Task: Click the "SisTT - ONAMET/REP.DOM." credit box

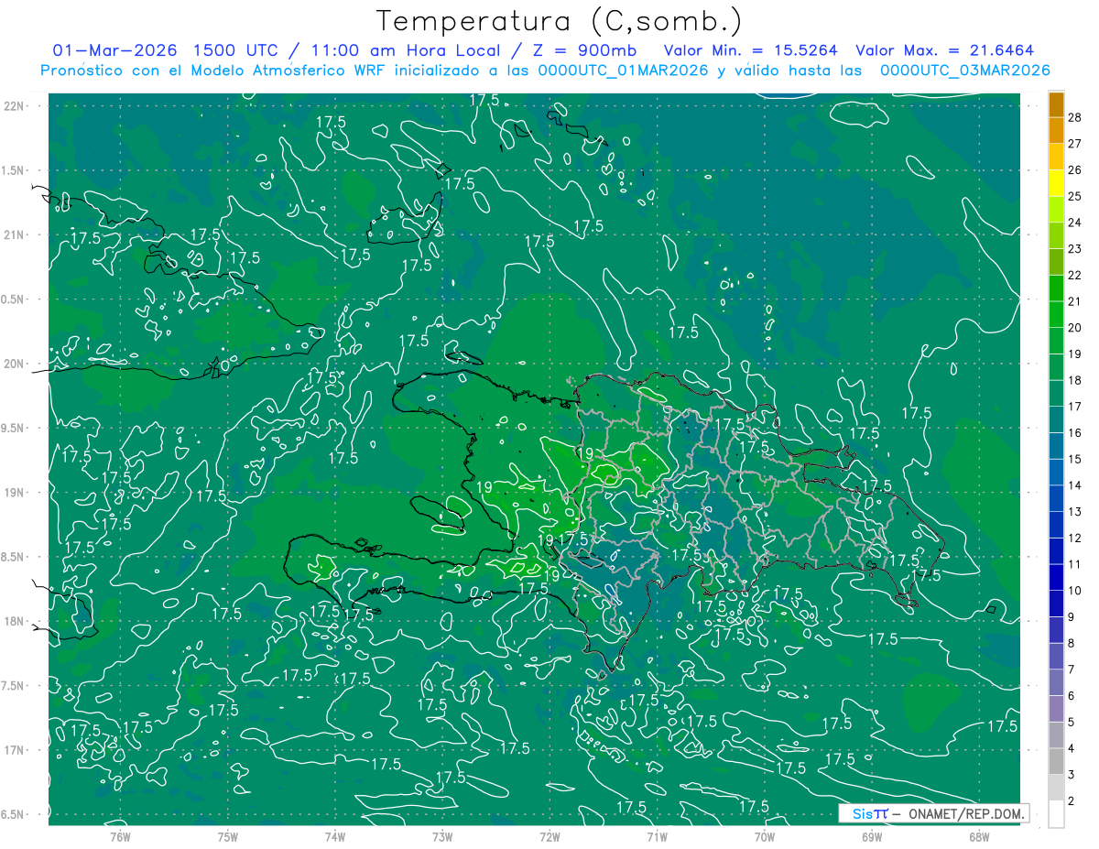Action: 934,813
